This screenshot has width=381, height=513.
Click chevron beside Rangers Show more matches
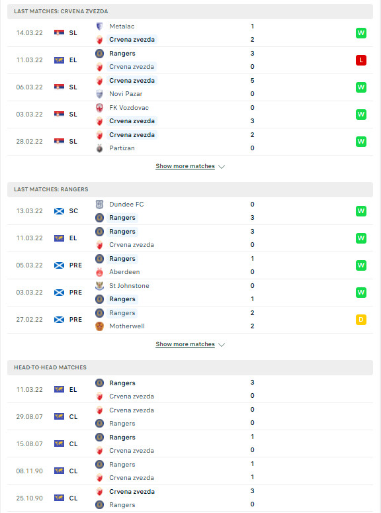point(222,345)
